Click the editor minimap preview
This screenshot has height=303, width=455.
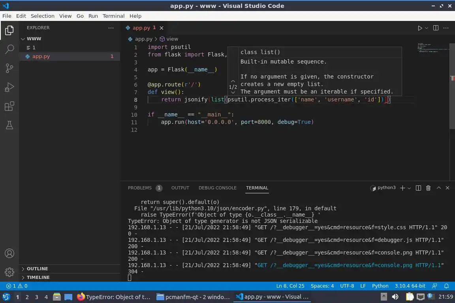tap(432, 48)
